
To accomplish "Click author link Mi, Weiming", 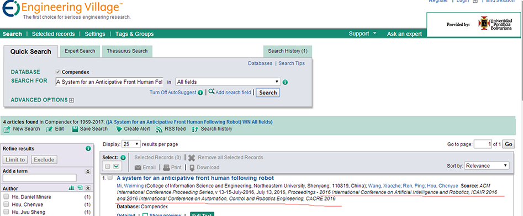I will (x=130, y=186).
